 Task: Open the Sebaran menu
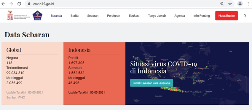click(x=93, y=16)
